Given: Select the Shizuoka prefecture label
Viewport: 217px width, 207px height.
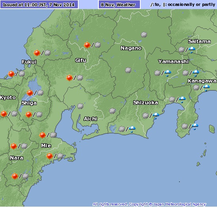Looking at the screenshot, I should tap(145, 103).
